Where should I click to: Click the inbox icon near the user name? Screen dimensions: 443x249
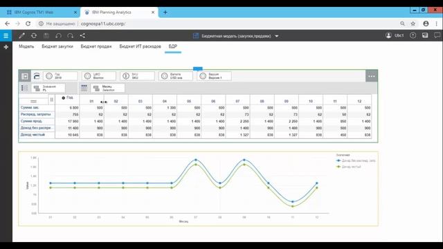click(x=425, y=35)
